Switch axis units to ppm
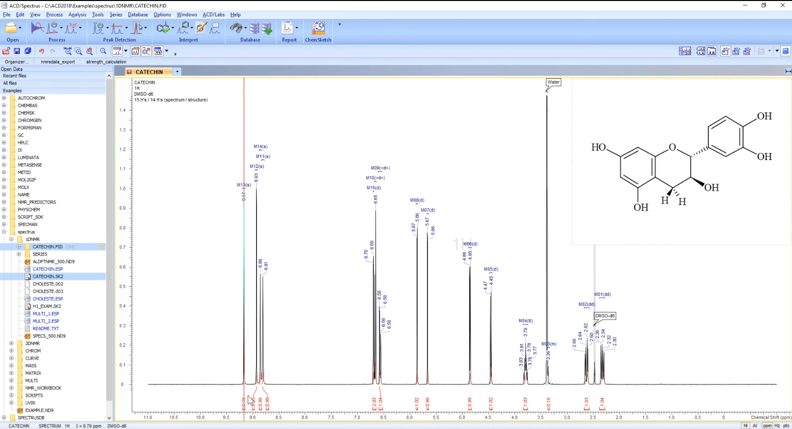The width and height of the screenshot is (792, 429). [x=767, y=426]
